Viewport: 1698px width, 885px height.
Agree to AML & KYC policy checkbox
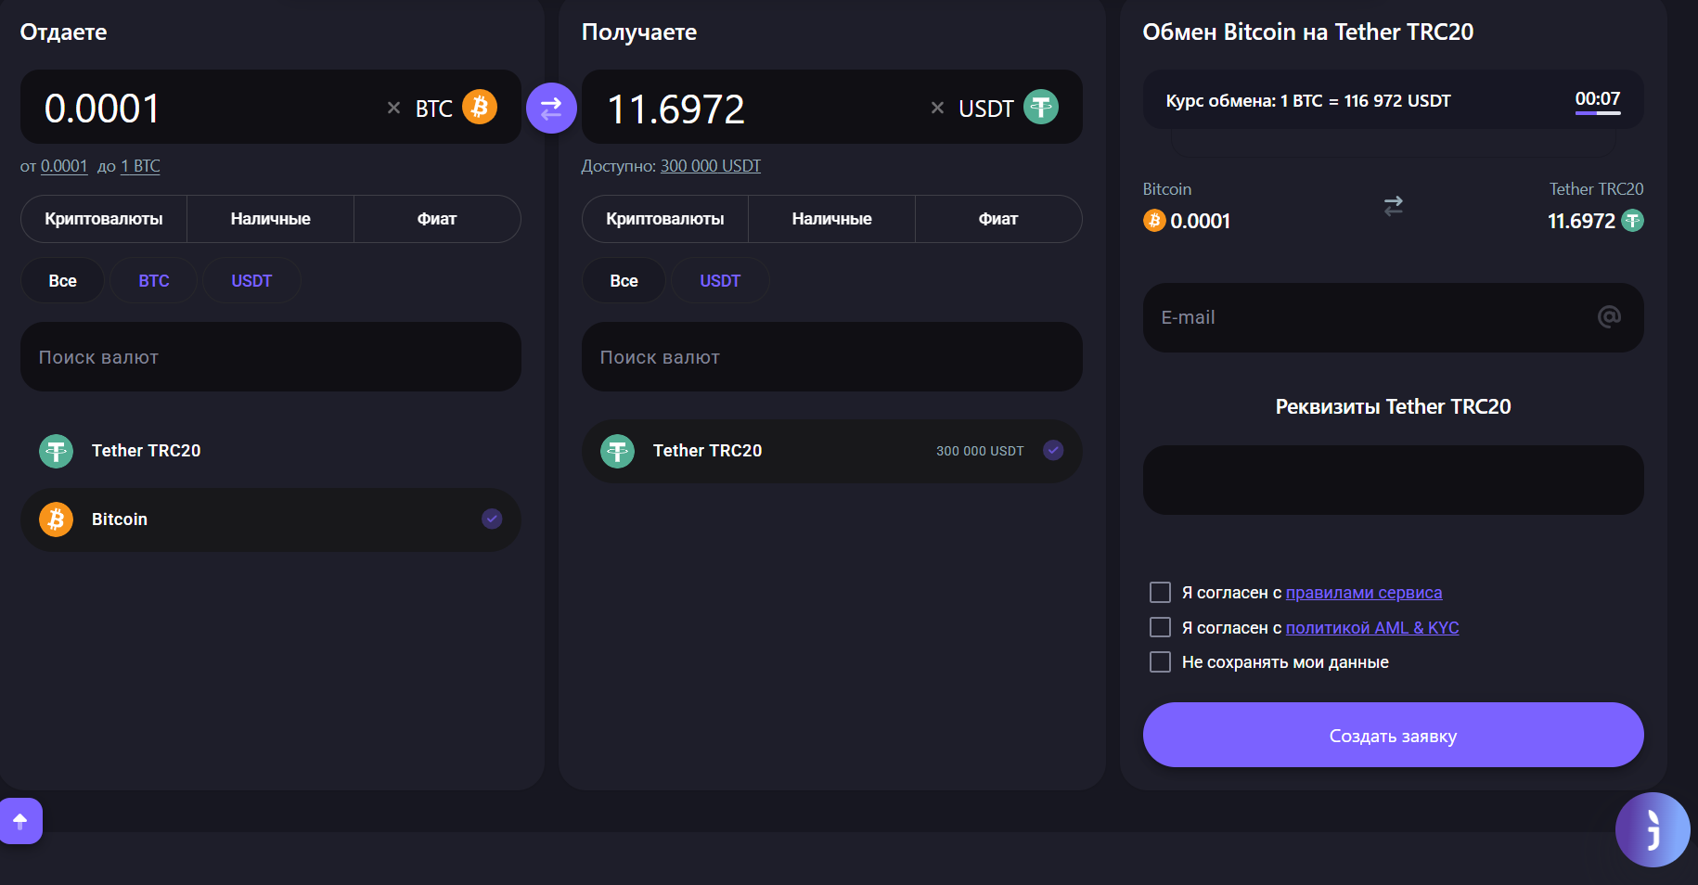pos(1160,628)
